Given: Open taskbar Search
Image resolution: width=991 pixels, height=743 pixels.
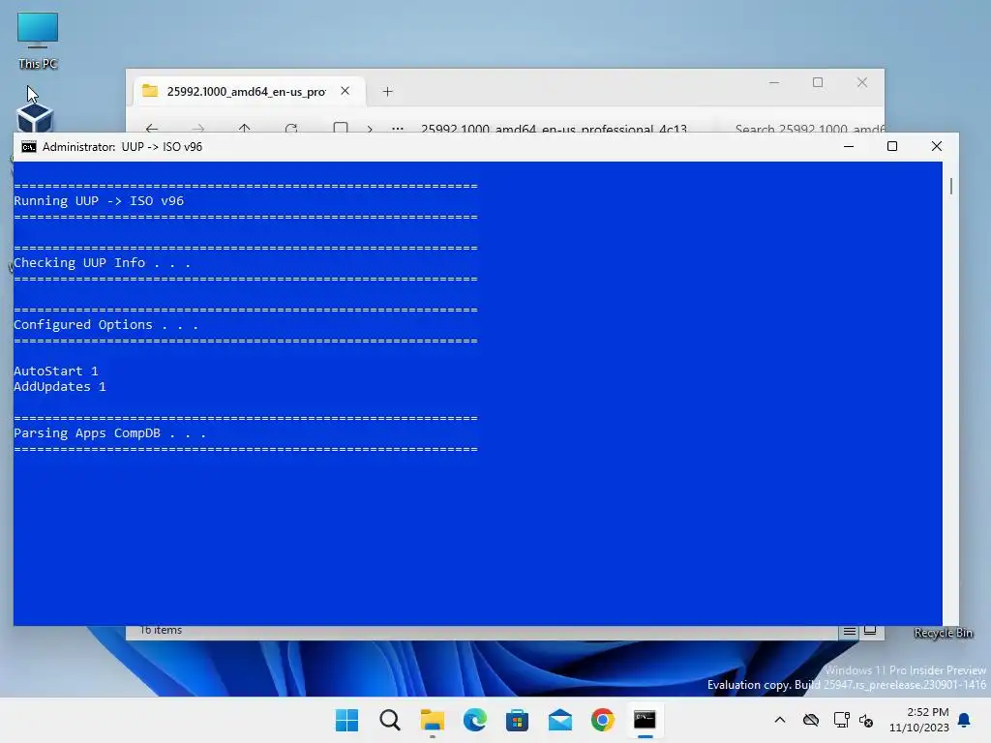Looking at the screenshot, I should 389,720.
